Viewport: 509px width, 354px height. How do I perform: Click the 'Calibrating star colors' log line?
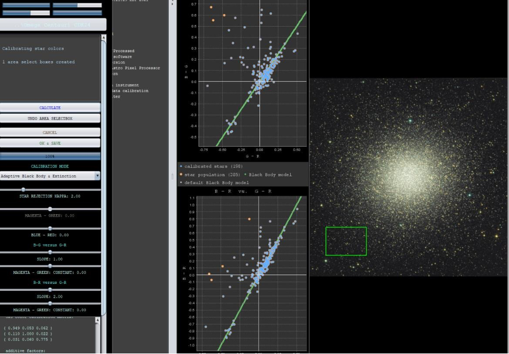33,49
